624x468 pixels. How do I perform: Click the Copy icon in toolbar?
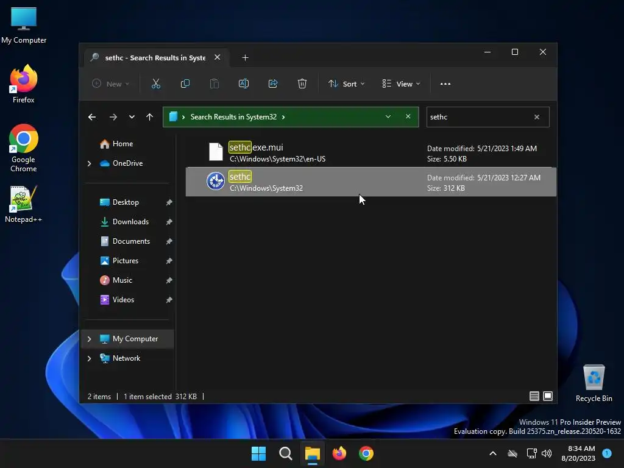click(x=185, y=84)
